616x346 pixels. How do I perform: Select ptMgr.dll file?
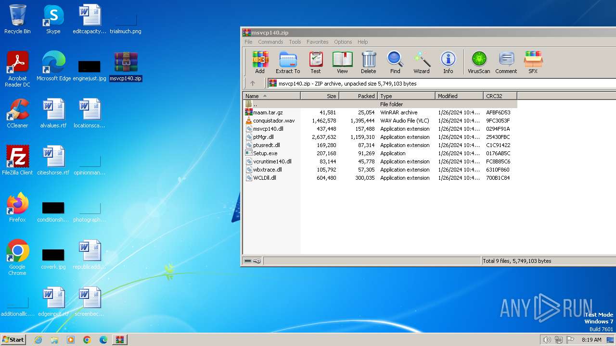point(380,137)
